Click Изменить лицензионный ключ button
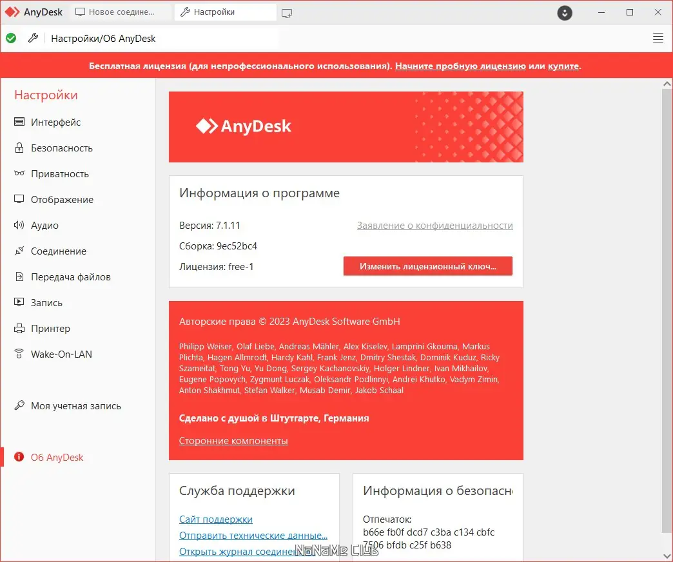The height and width of the screenshot is (562, 673). coord(428,266)
